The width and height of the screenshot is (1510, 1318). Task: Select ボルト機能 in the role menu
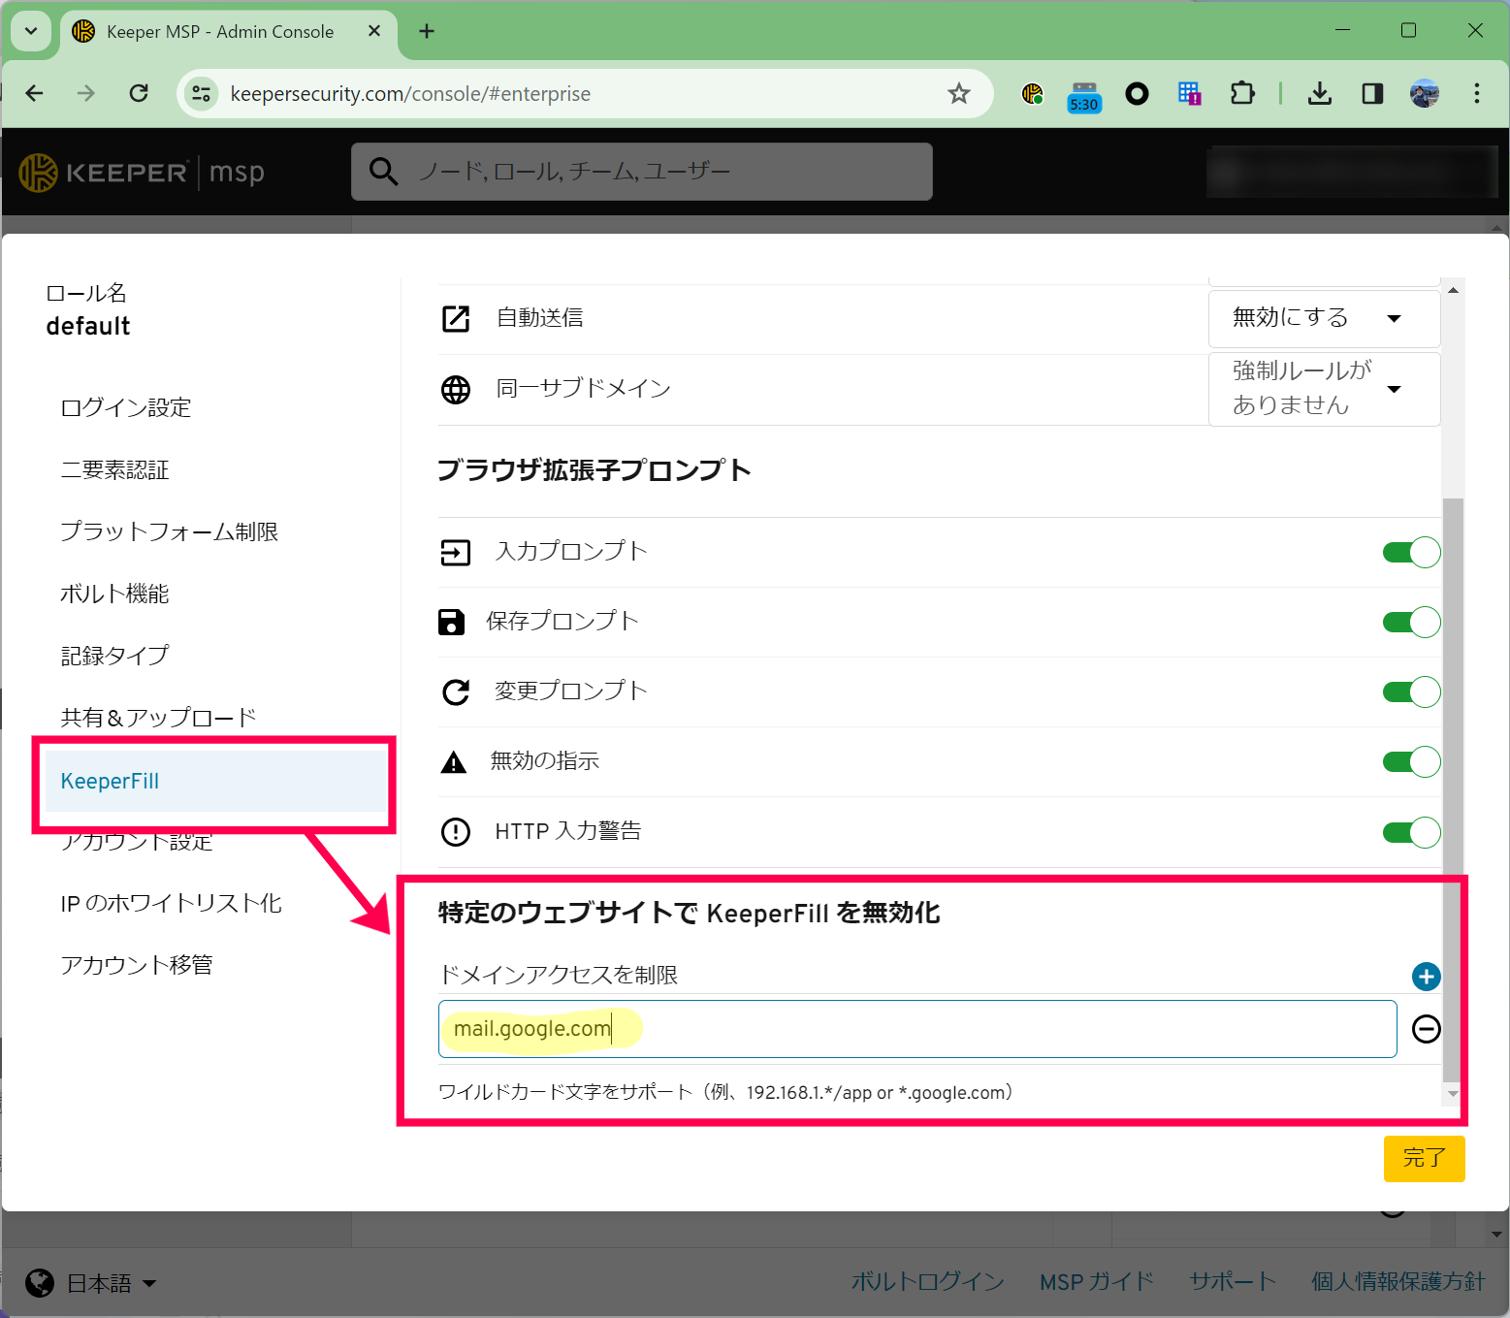(115, 594)
